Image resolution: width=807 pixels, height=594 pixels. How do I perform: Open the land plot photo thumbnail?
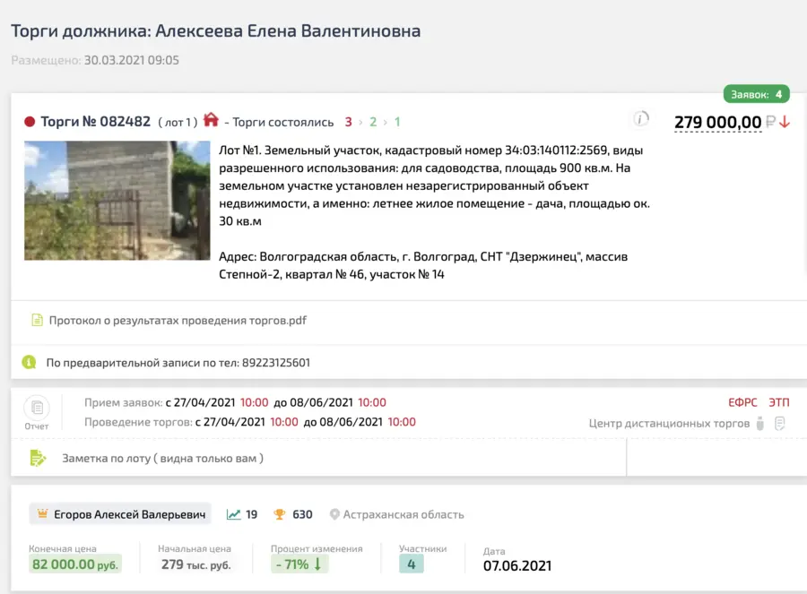(x=117, y=201)
